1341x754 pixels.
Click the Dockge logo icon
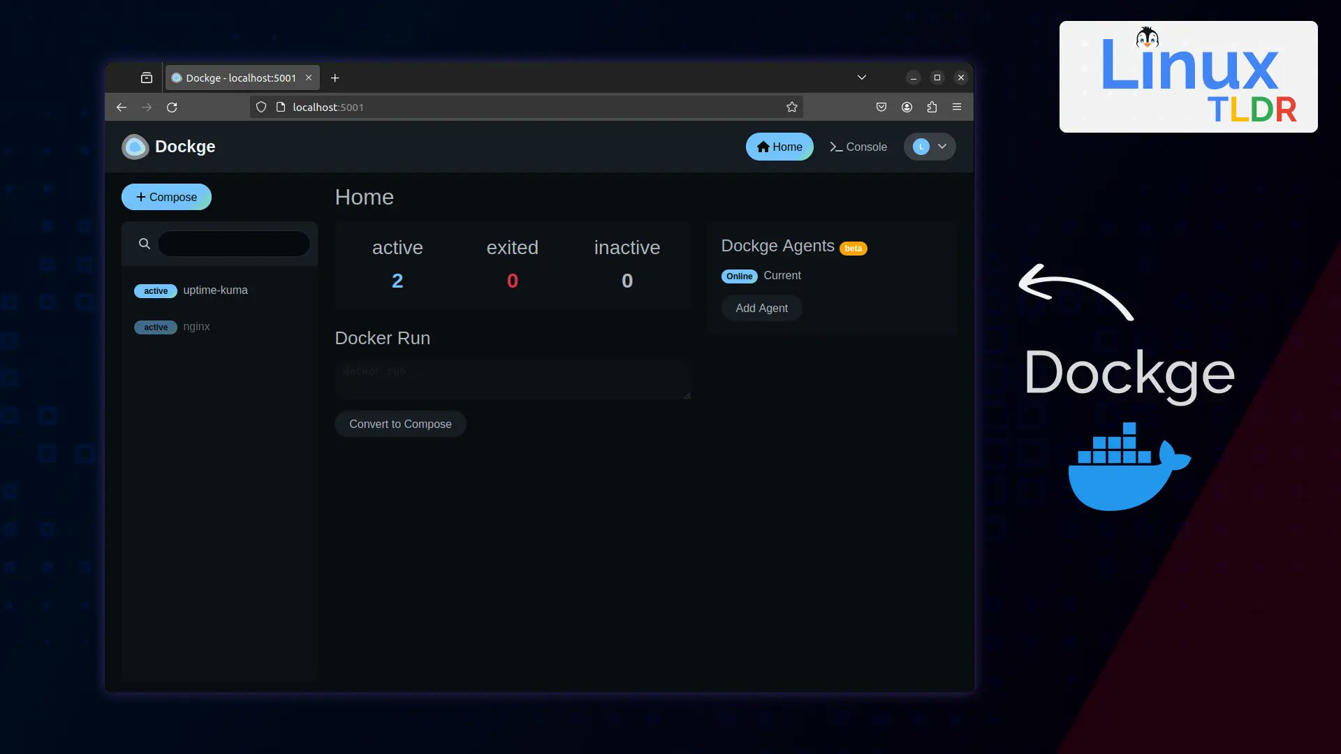coord(135,147)
